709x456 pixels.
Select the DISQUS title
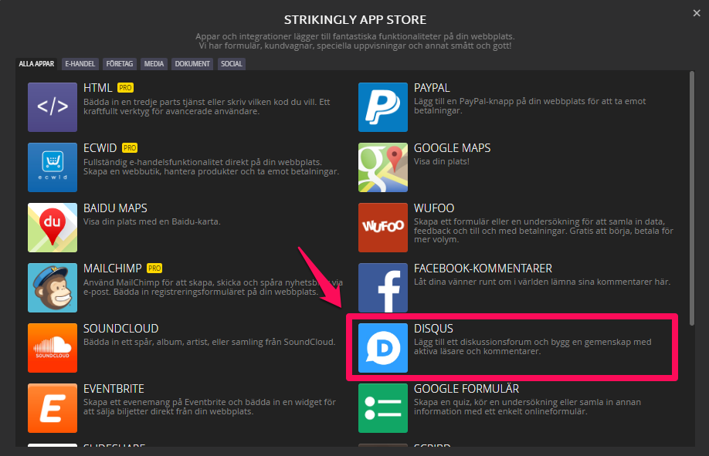pos(433,328)
